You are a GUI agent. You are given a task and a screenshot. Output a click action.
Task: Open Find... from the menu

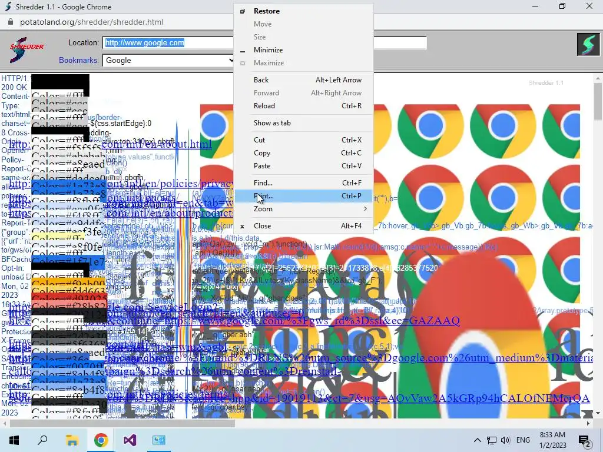(x=303, y=183)
